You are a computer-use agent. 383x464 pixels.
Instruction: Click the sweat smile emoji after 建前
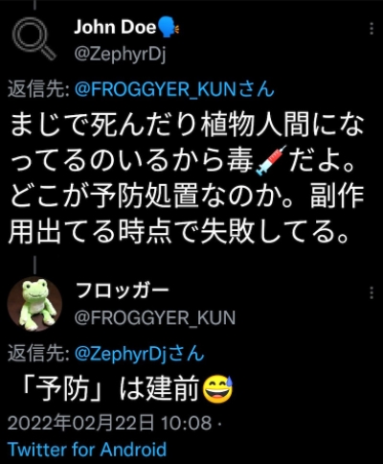click(x=218, y=390)
